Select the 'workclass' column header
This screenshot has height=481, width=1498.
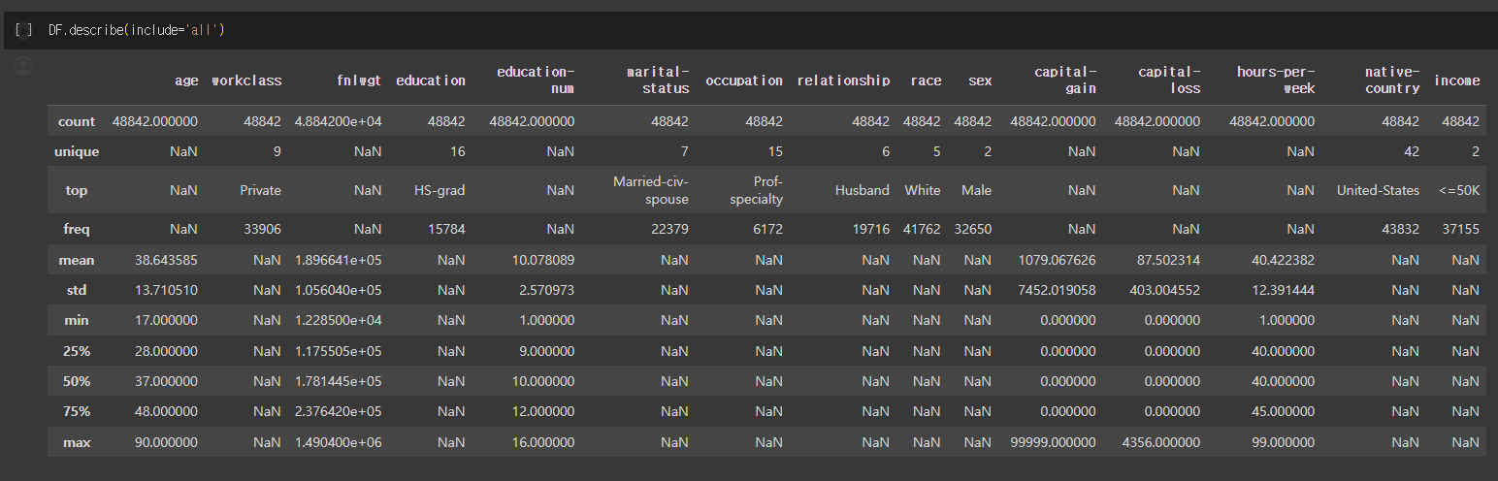246,80
